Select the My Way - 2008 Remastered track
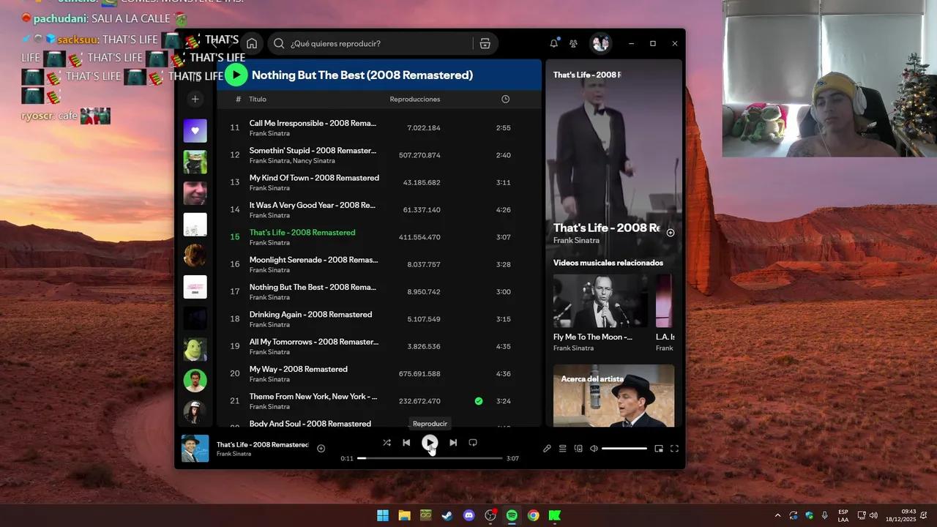Screen dimensions: 937x527 (298, 369)
